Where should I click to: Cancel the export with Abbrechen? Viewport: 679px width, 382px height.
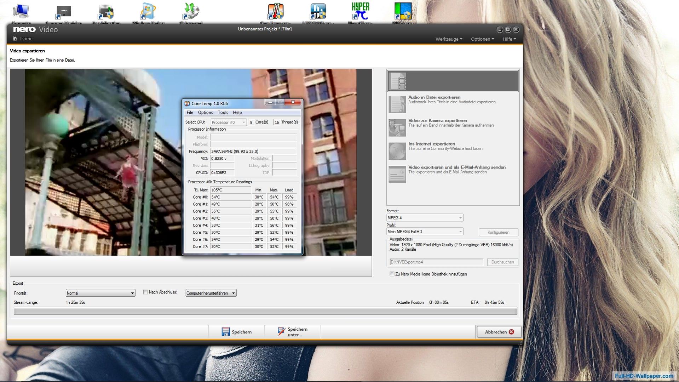pyautogui.click(x=499, y=332)
